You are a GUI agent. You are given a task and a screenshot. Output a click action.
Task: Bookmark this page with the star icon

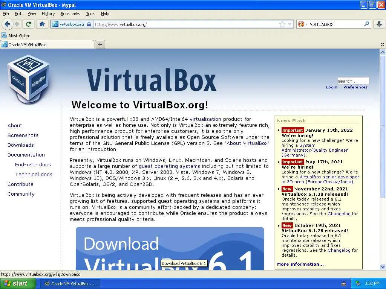pos(282,24)
